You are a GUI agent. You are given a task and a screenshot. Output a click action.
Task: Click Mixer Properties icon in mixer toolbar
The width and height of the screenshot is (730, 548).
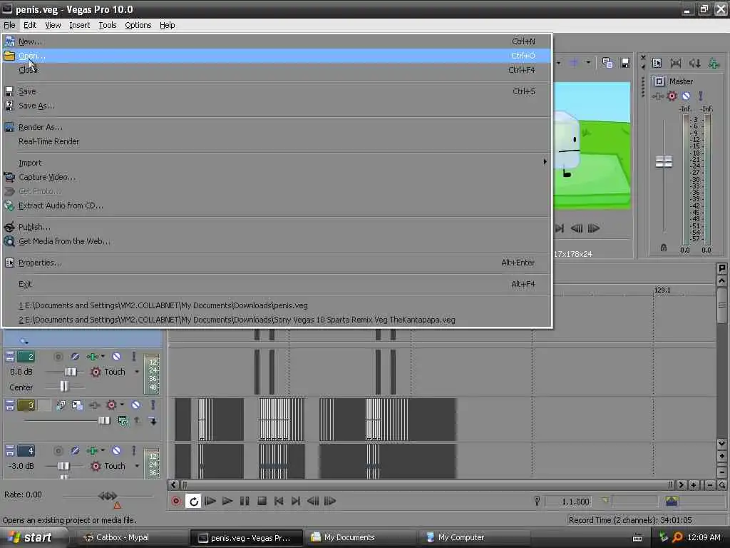(x=657, y=63)
